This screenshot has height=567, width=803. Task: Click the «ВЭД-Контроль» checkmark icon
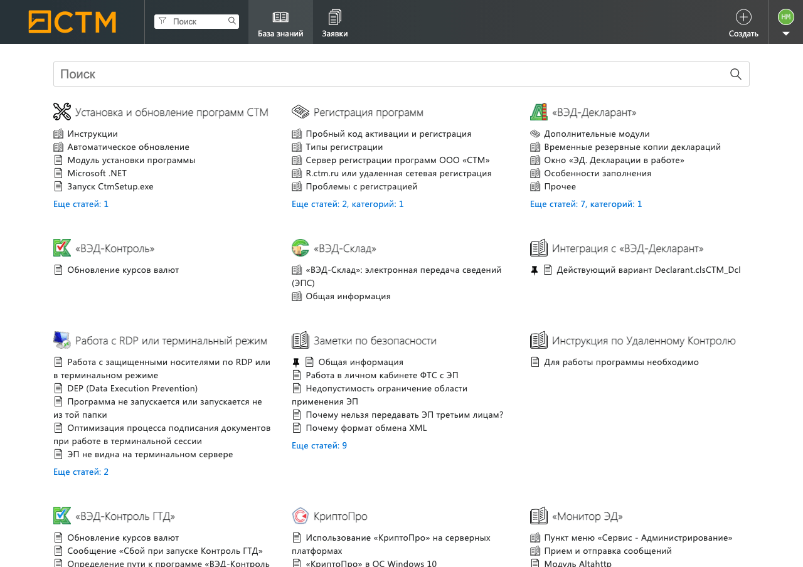click(x=62, y=248)
